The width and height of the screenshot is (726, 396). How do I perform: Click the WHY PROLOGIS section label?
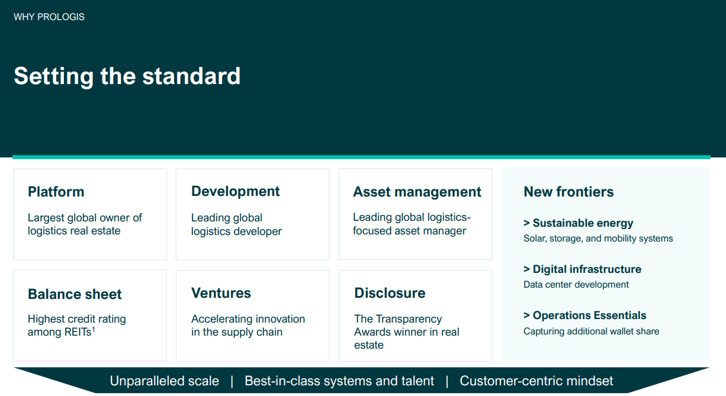(x=49, y=17)
